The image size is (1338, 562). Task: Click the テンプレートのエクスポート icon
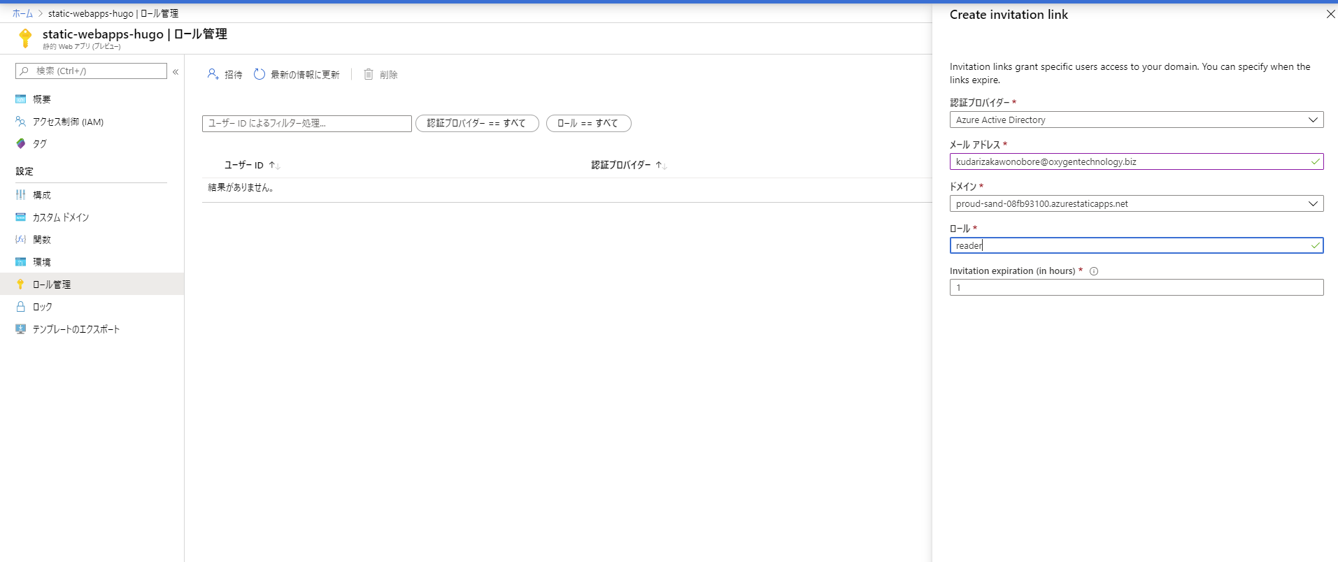(21, 329)
